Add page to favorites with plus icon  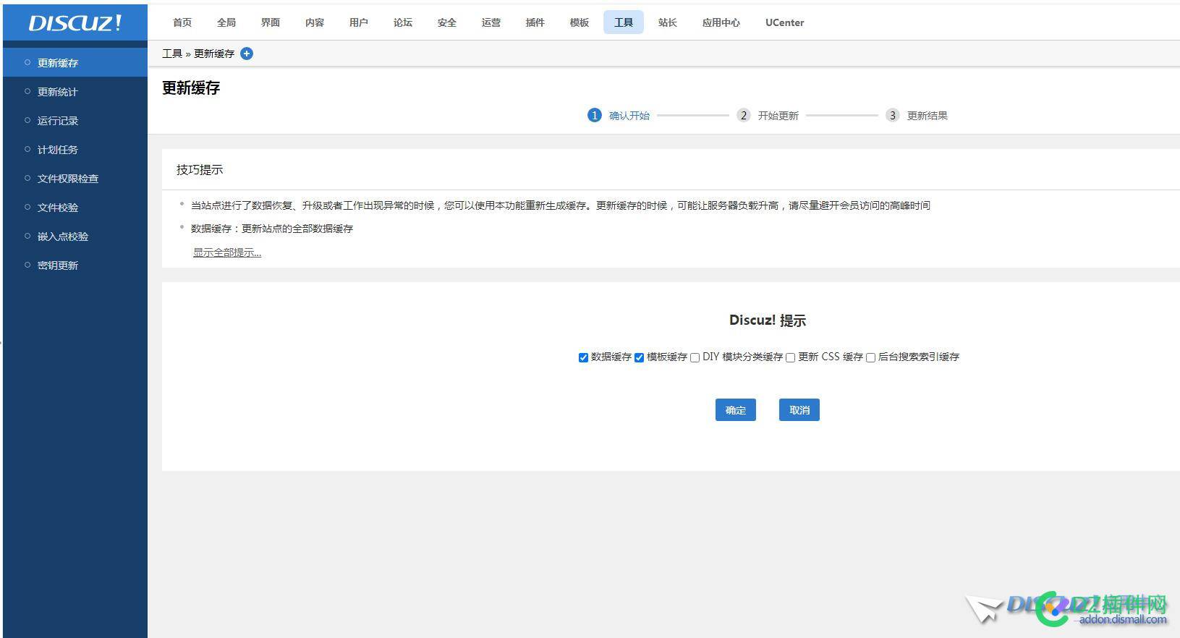tap(247, 54)
